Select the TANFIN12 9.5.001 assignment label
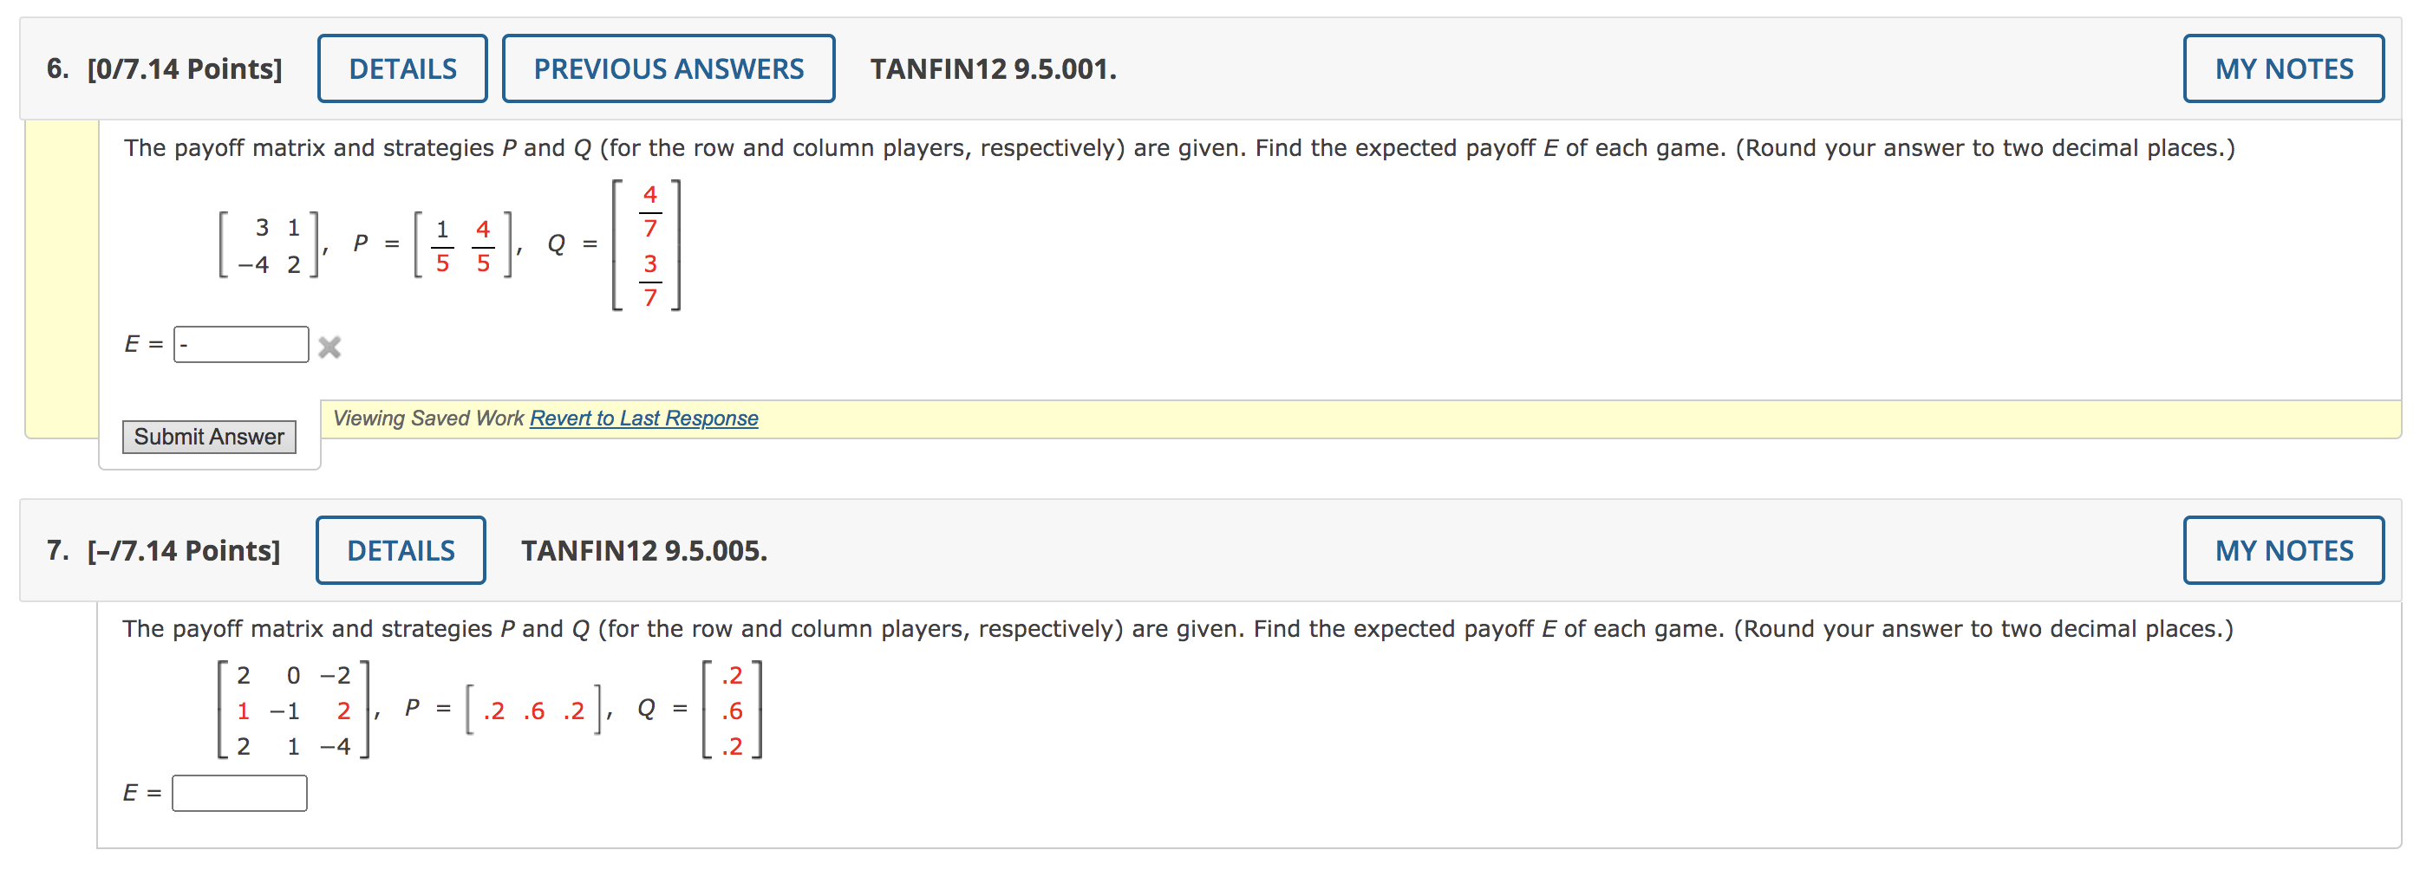 (992, 67)
